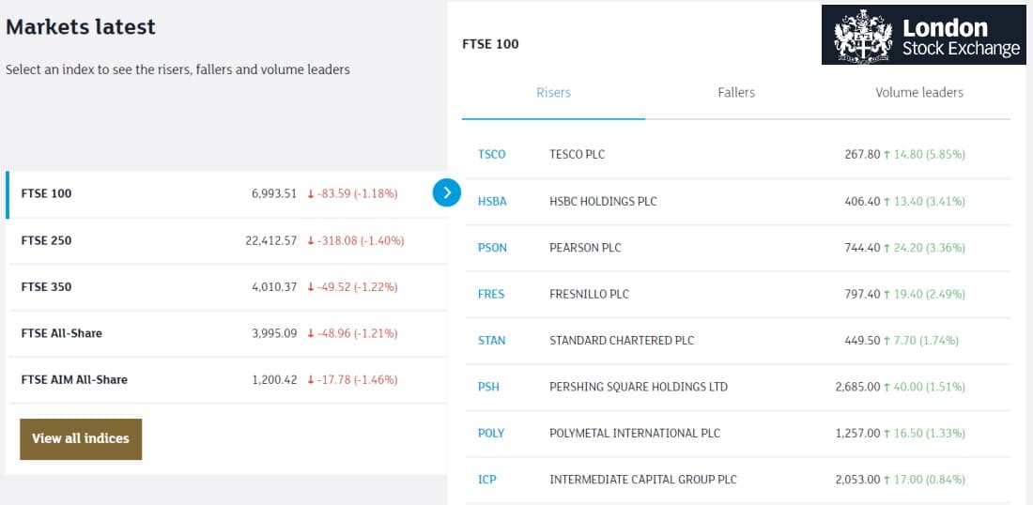Switch to the Fallers tab

coord(736,93)
